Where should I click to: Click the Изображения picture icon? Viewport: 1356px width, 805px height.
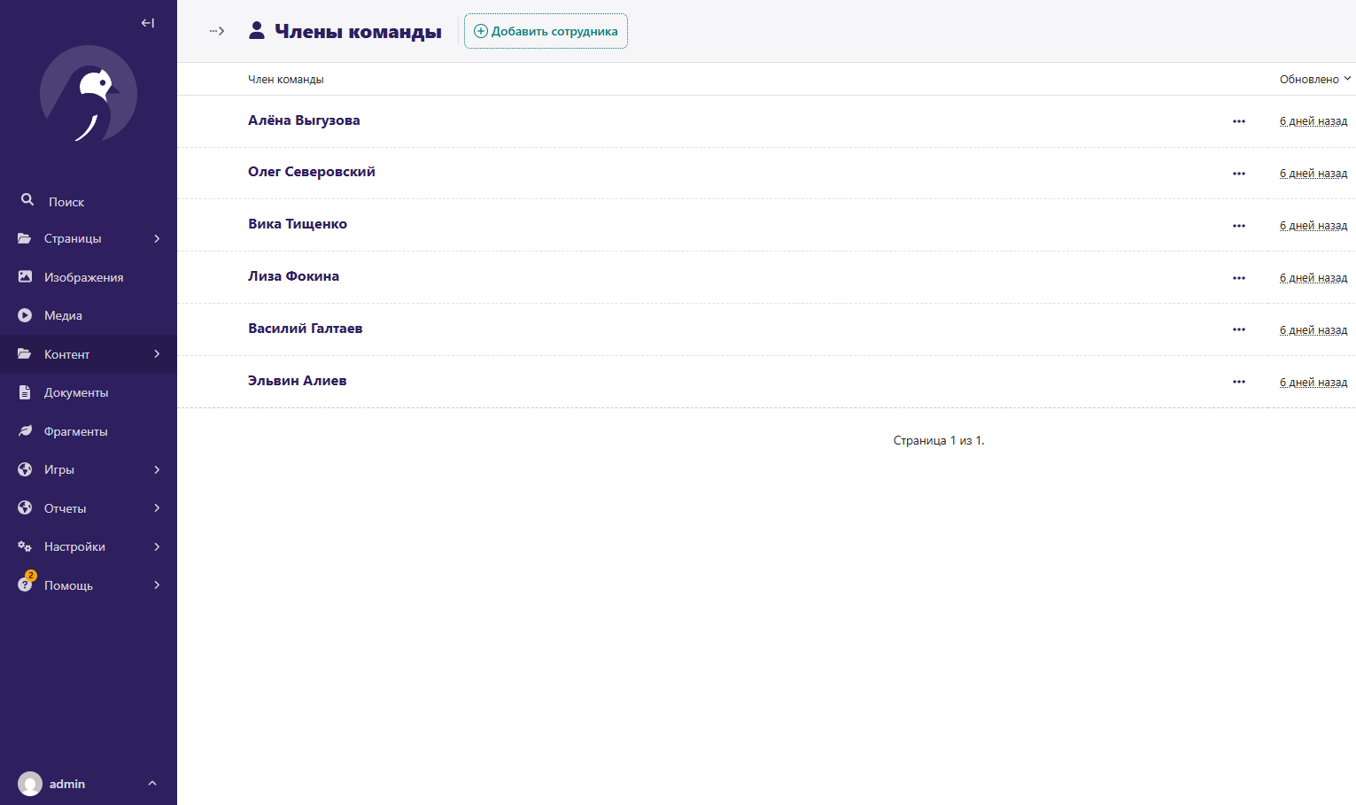pyautogui.click(x=25, y=276)
